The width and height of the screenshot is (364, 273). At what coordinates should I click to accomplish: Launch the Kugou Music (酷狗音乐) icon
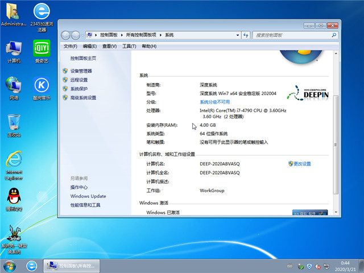pyautogui.click(x=42, y=88)
